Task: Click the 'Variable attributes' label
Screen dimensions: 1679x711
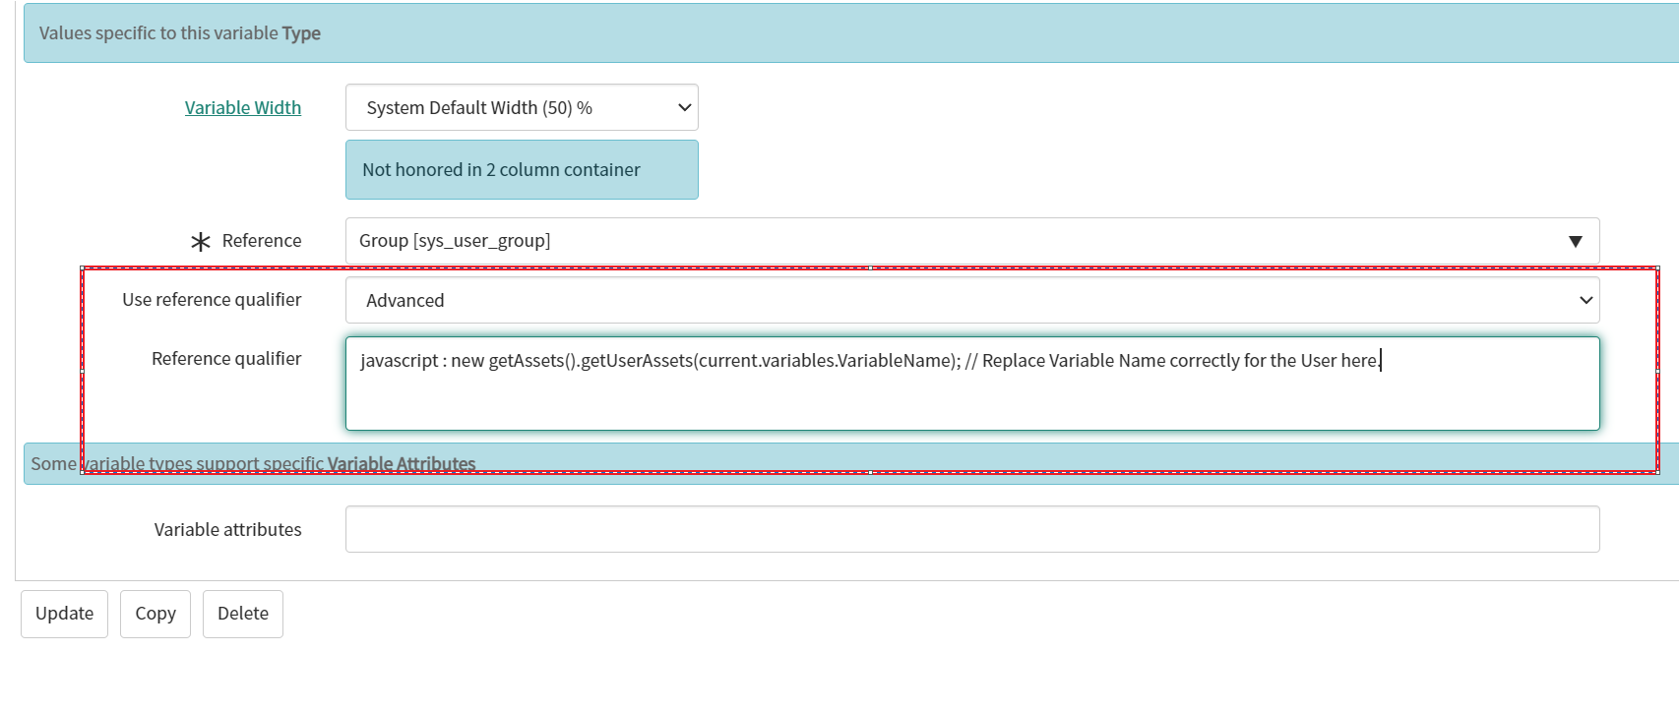Action: pos(228,530)
